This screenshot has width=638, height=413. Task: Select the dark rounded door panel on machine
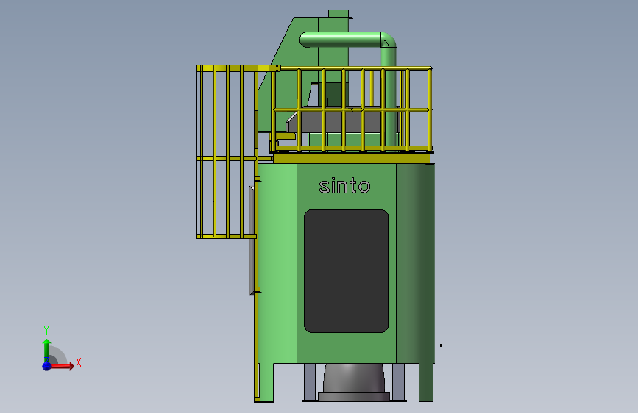point(347,271)
